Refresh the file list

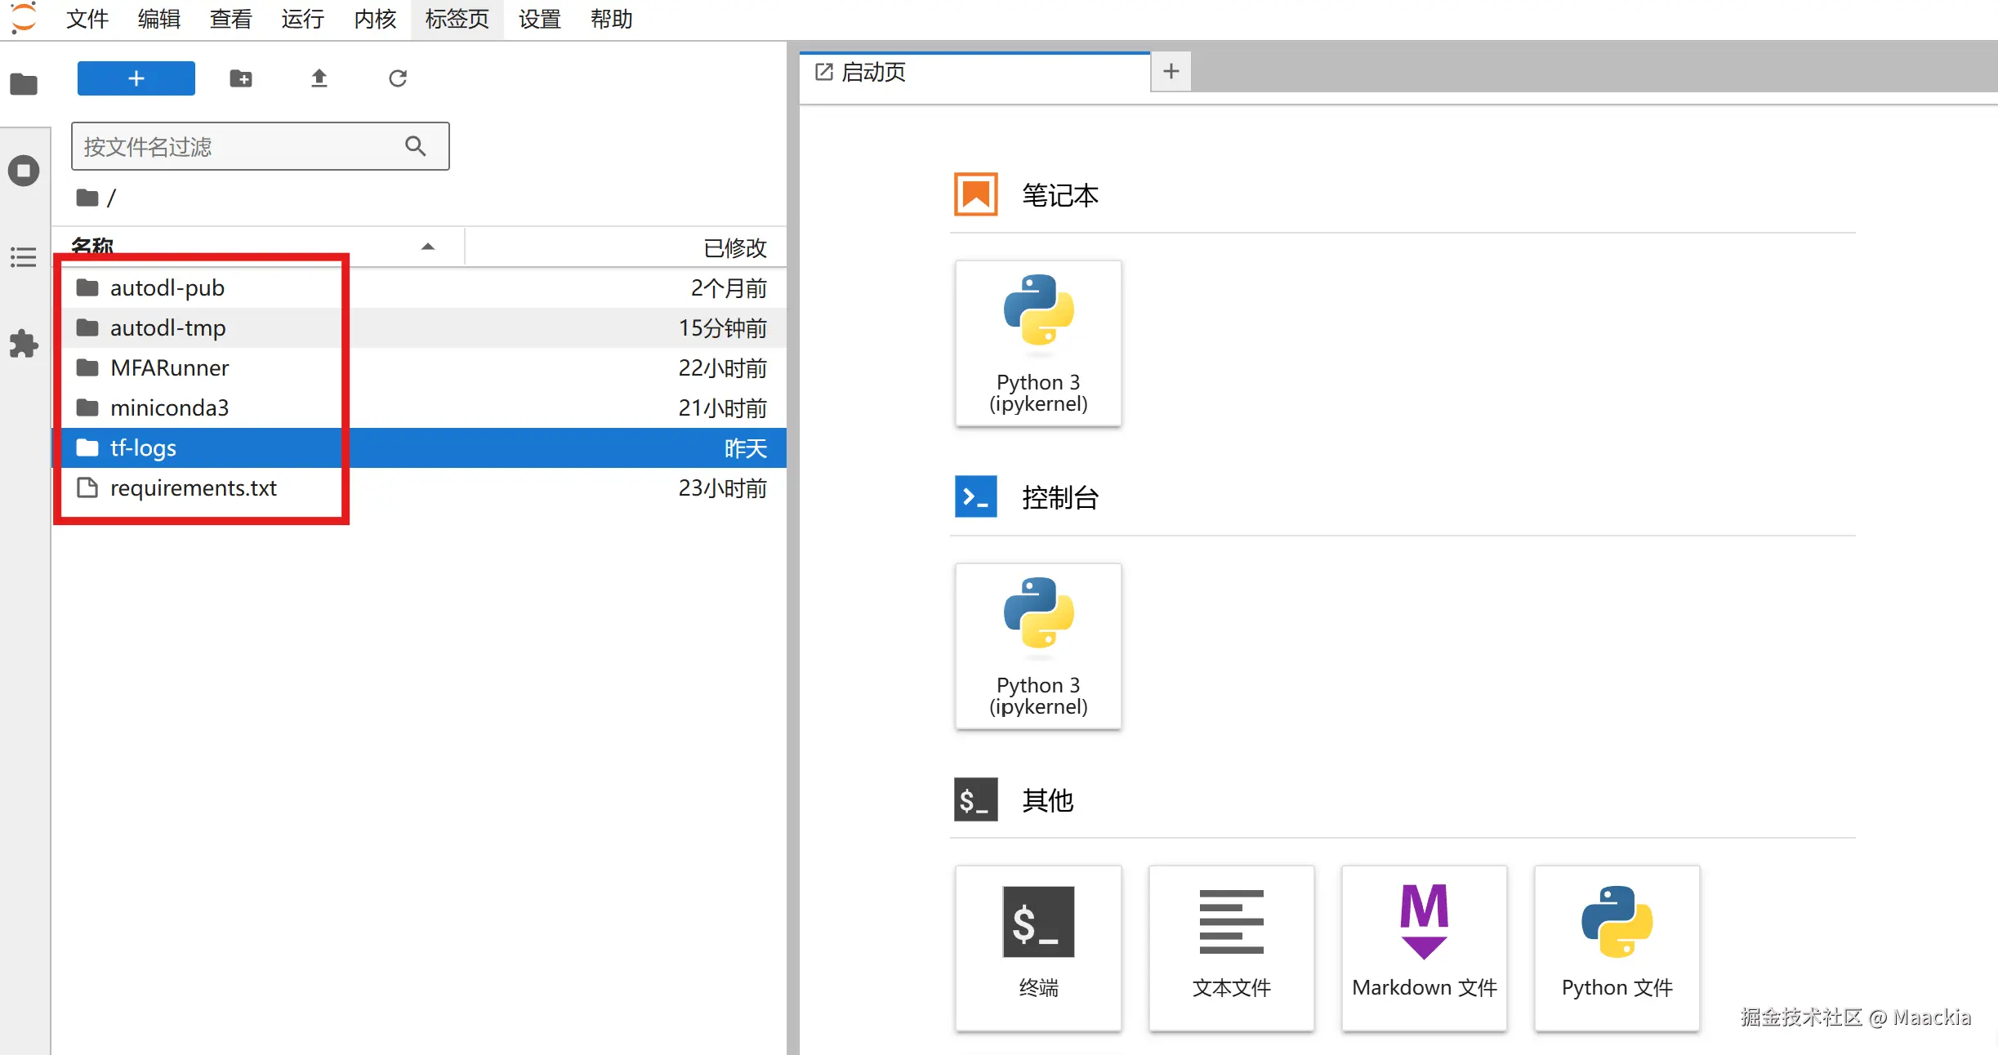point(397,78)
